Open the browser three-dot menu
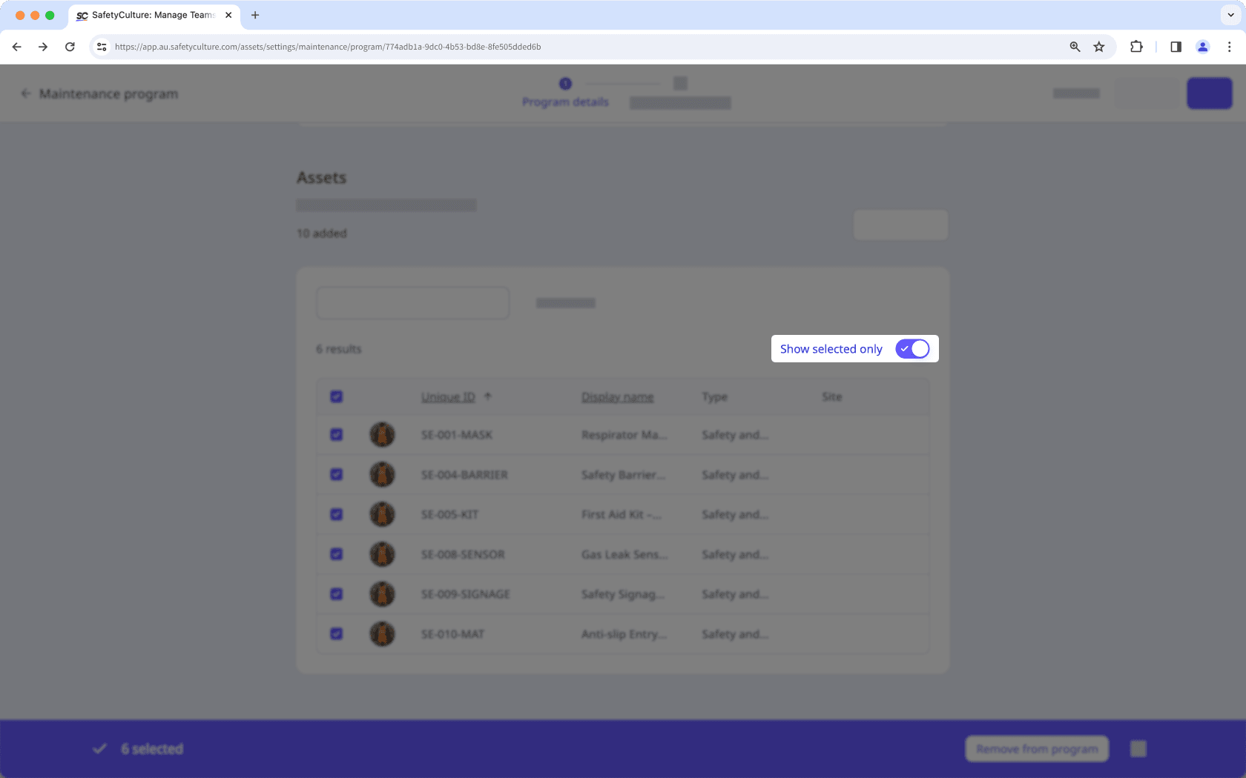 1230,46
